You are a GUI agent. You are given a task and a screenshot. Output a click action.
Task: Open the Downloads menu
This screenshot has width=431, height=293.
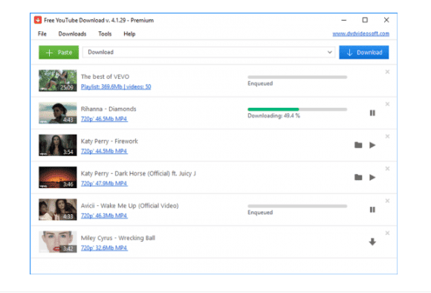[x=72, y=34]
